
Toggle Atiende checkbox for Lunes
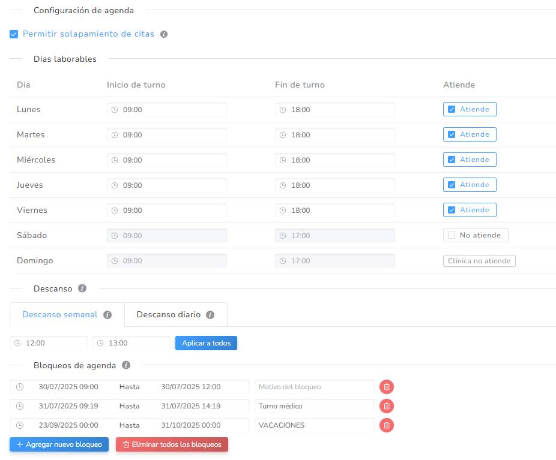pos(452,109)
